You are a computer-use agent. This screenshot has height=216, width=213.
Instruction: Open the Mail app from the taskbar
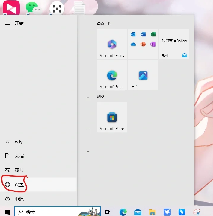point(138,212)
